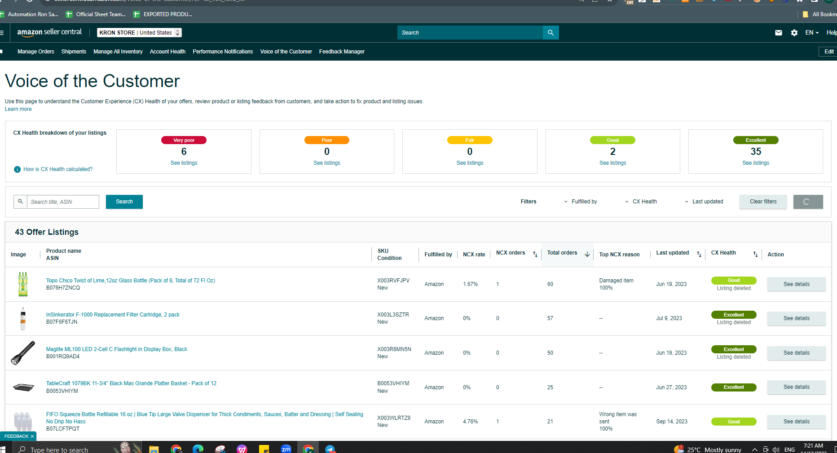Click the magnifier button beside the top Search bar

click(551, 33)
